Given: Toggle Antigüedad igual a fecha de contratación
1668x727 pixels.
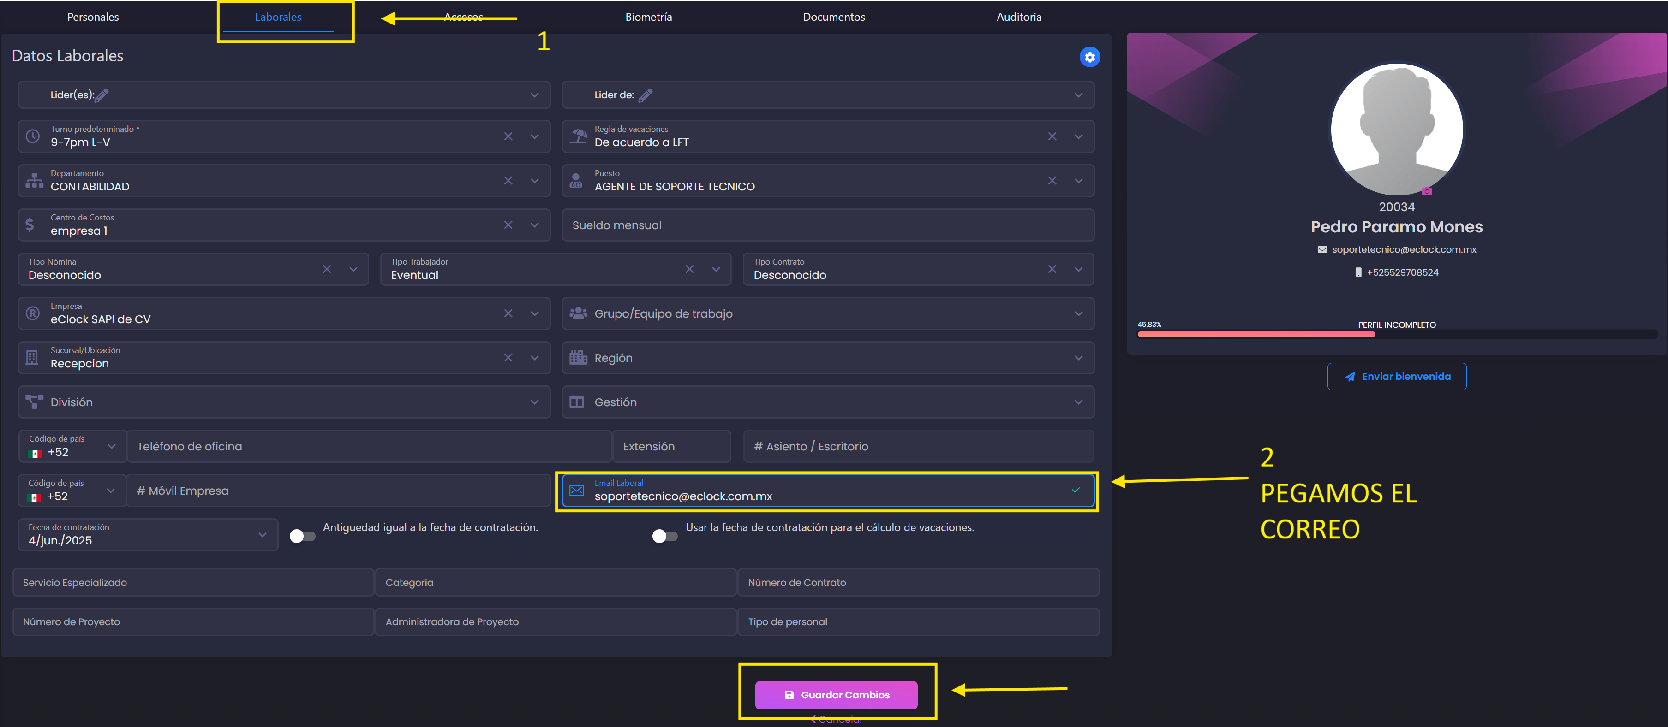Looking at the screenshot, I should point(302,536).
